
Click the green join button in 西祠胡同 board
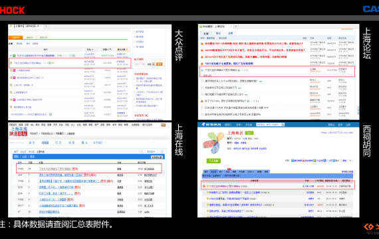[213, 161]
